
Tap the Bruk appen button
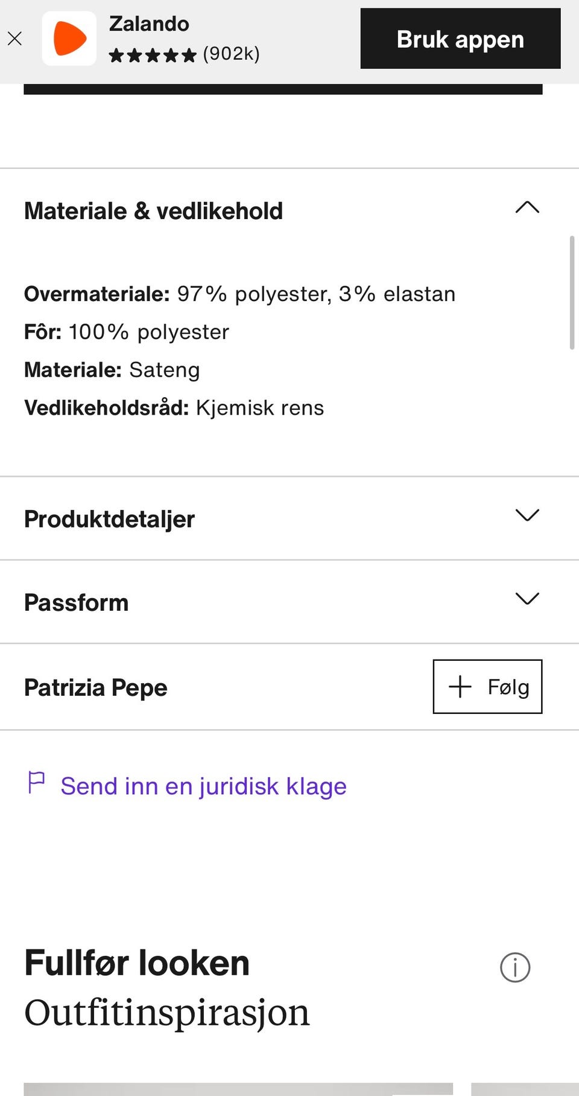460,39
